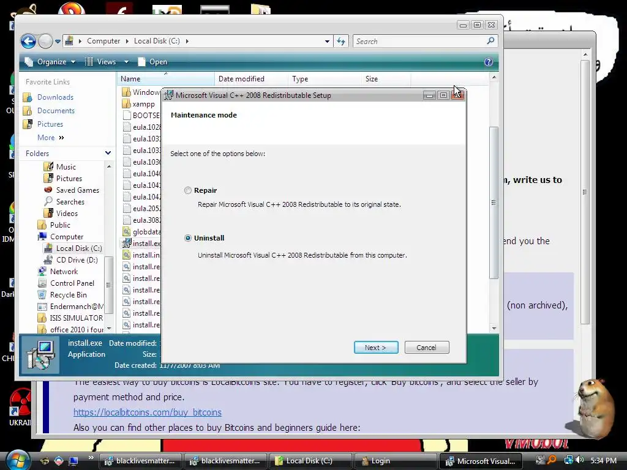Expand More favorite links
Screen dimensions: 627x470
pyautogui.click(x=50, y=138)
